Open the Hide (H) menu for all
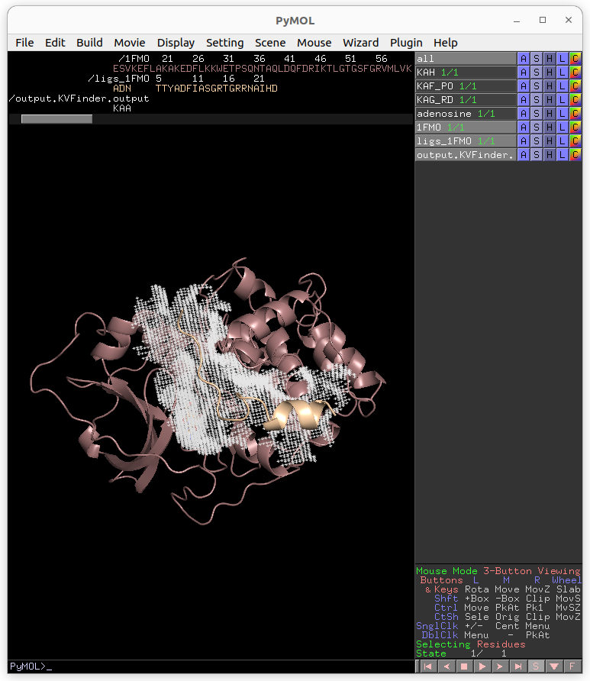590x681 pixels. pyautogui.click(x=550, y=59)
